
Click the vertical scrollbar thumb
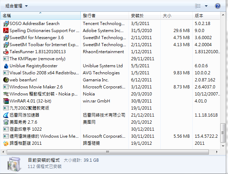pyautogui.click(x=223, y=133)
